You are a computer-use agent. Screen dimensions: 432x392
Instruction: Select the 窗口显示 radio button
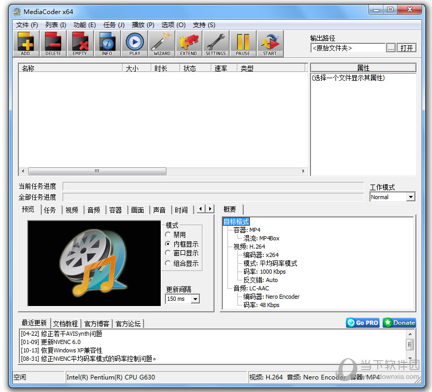pyautogui.click(x=168, y=253)
